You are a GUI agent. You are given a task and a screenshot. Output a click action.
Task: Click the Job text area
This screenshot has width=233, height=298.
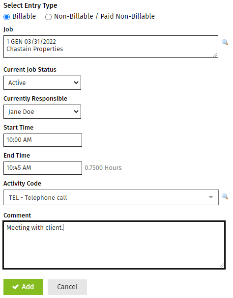(111, 47)
